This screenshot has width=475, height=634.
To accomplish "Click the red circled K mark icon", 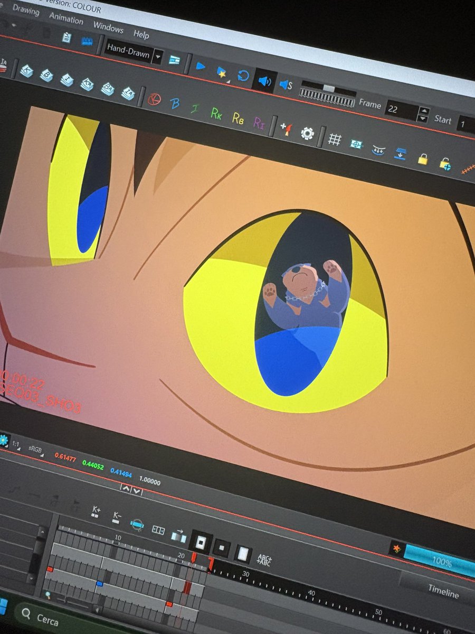I will coord(154,99).
